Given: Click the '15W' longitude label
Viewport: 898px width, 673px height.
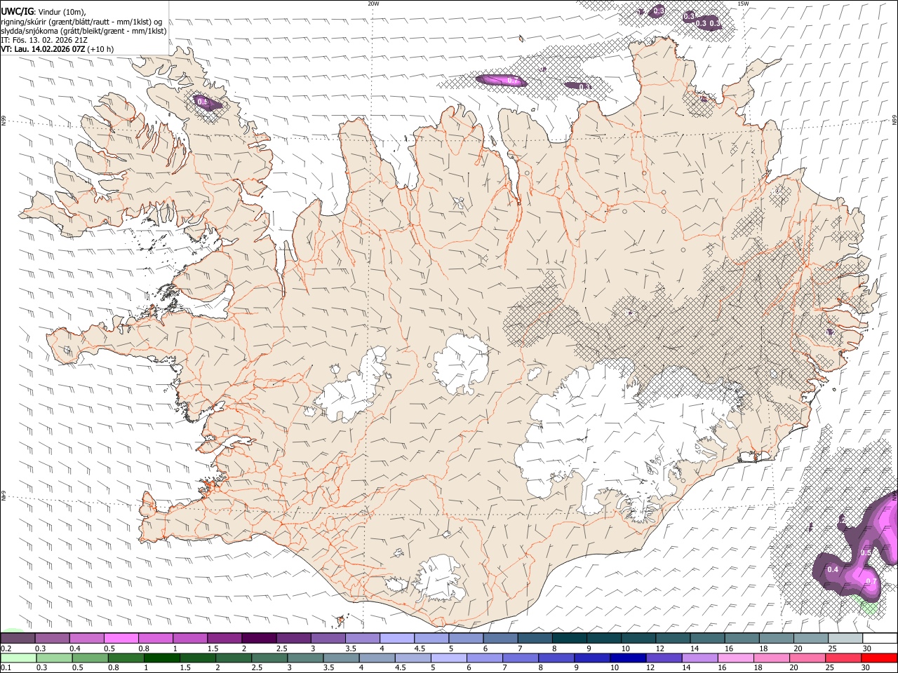Looking at the screenshot, I should click(742, 4).
